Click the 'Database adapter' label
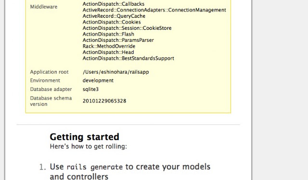The width and height of the screenshot is (308, 180). (x=51, y=89)
